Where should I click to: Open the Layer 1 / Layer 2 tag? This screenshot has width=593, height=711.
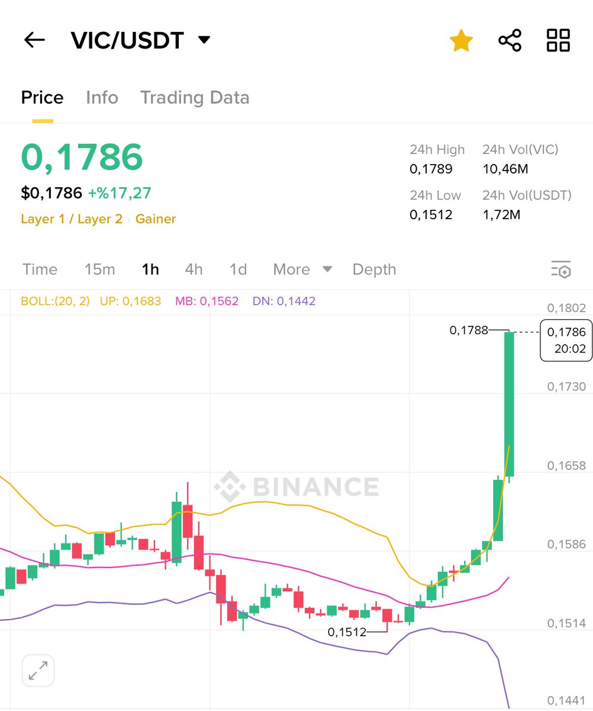[72, 219]
